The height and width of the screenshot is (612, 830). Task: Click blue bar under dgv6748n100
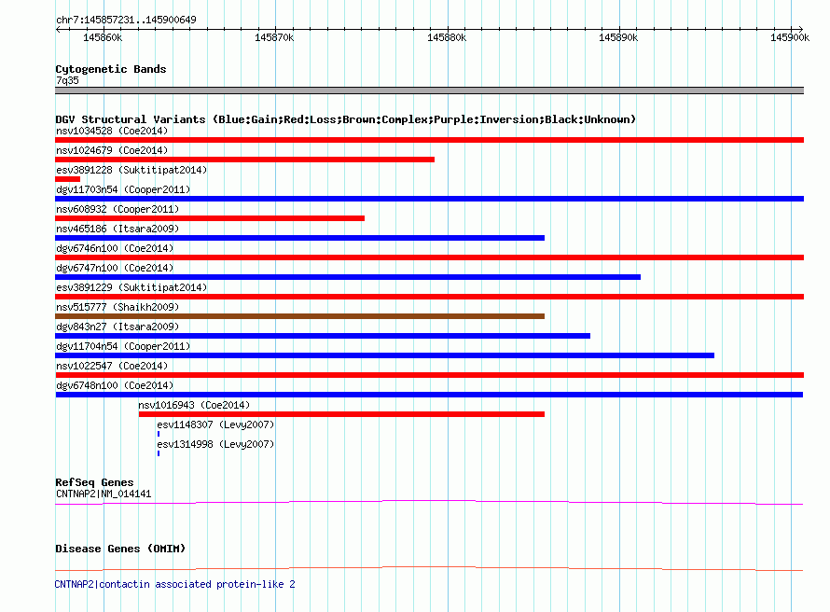click(x=429, y=395)
